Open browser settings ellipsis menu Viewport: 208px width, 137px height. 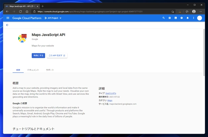pos(201,12)
